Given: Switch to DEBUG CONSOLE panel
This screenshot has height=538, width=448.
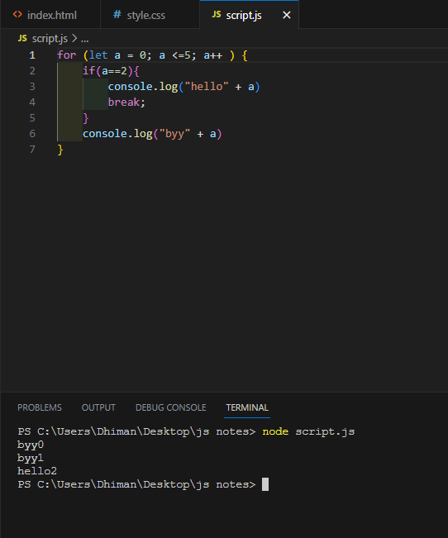Looking at the screenshot, I should pyautogui.click(x=170, y=407).
